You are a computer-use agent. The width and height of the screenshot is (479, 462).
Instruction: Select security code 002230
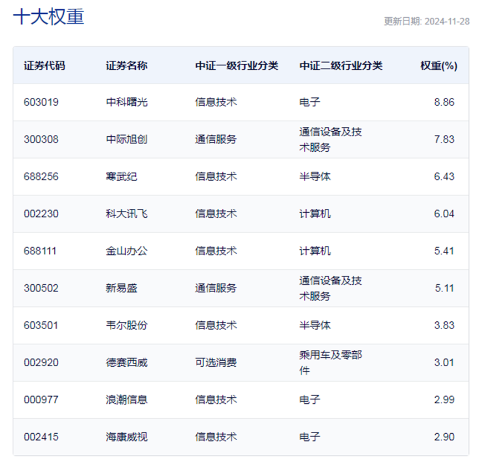[x=41, y=214]
